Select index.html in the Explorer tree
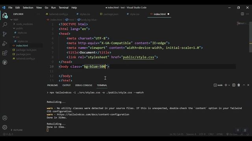Screen dimensions: 252x141 click(x=22, y=45)
